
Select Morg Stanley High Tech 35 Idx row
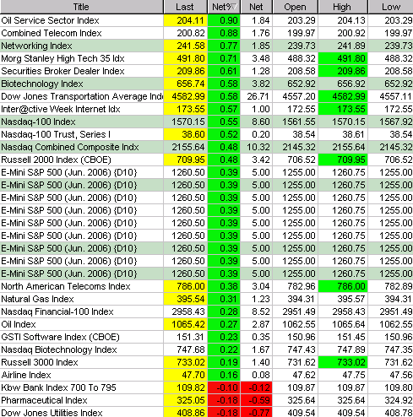point(206,58)
